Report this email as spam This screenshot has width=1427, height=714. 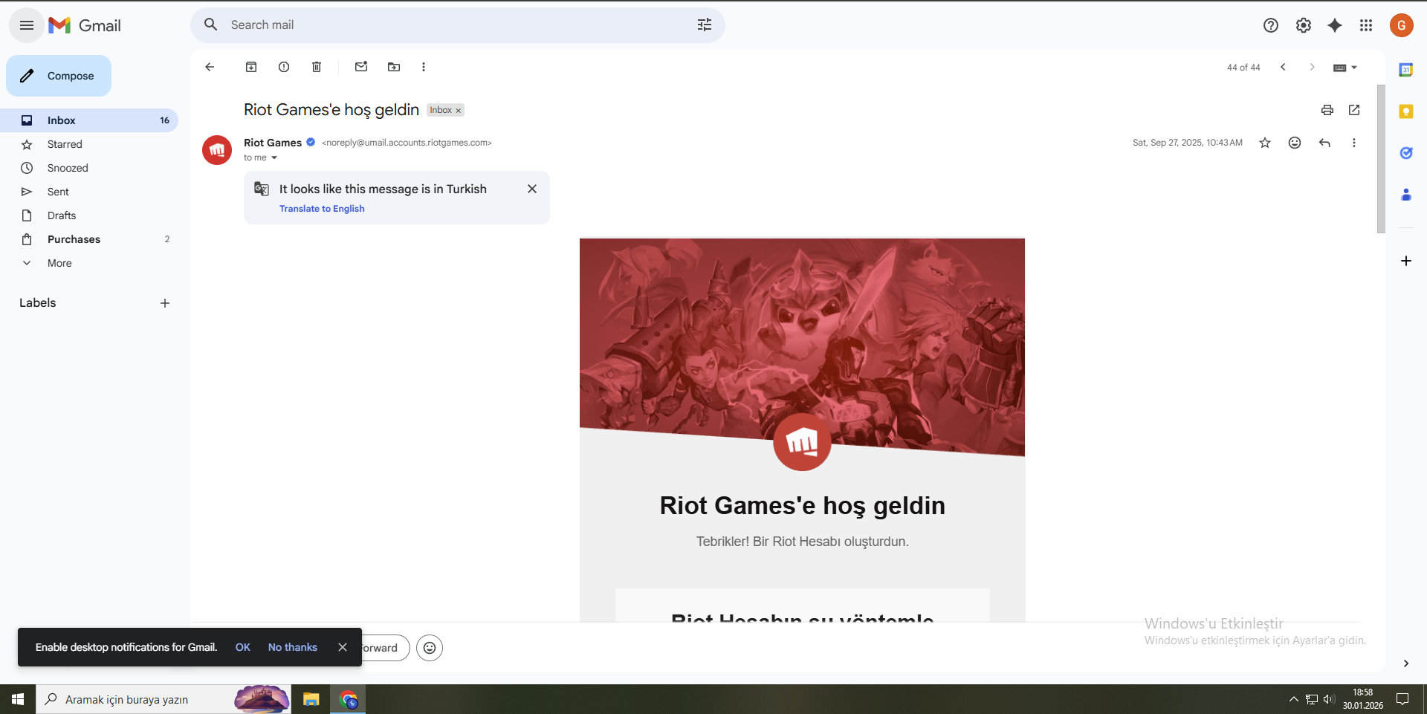click(284, 67)
